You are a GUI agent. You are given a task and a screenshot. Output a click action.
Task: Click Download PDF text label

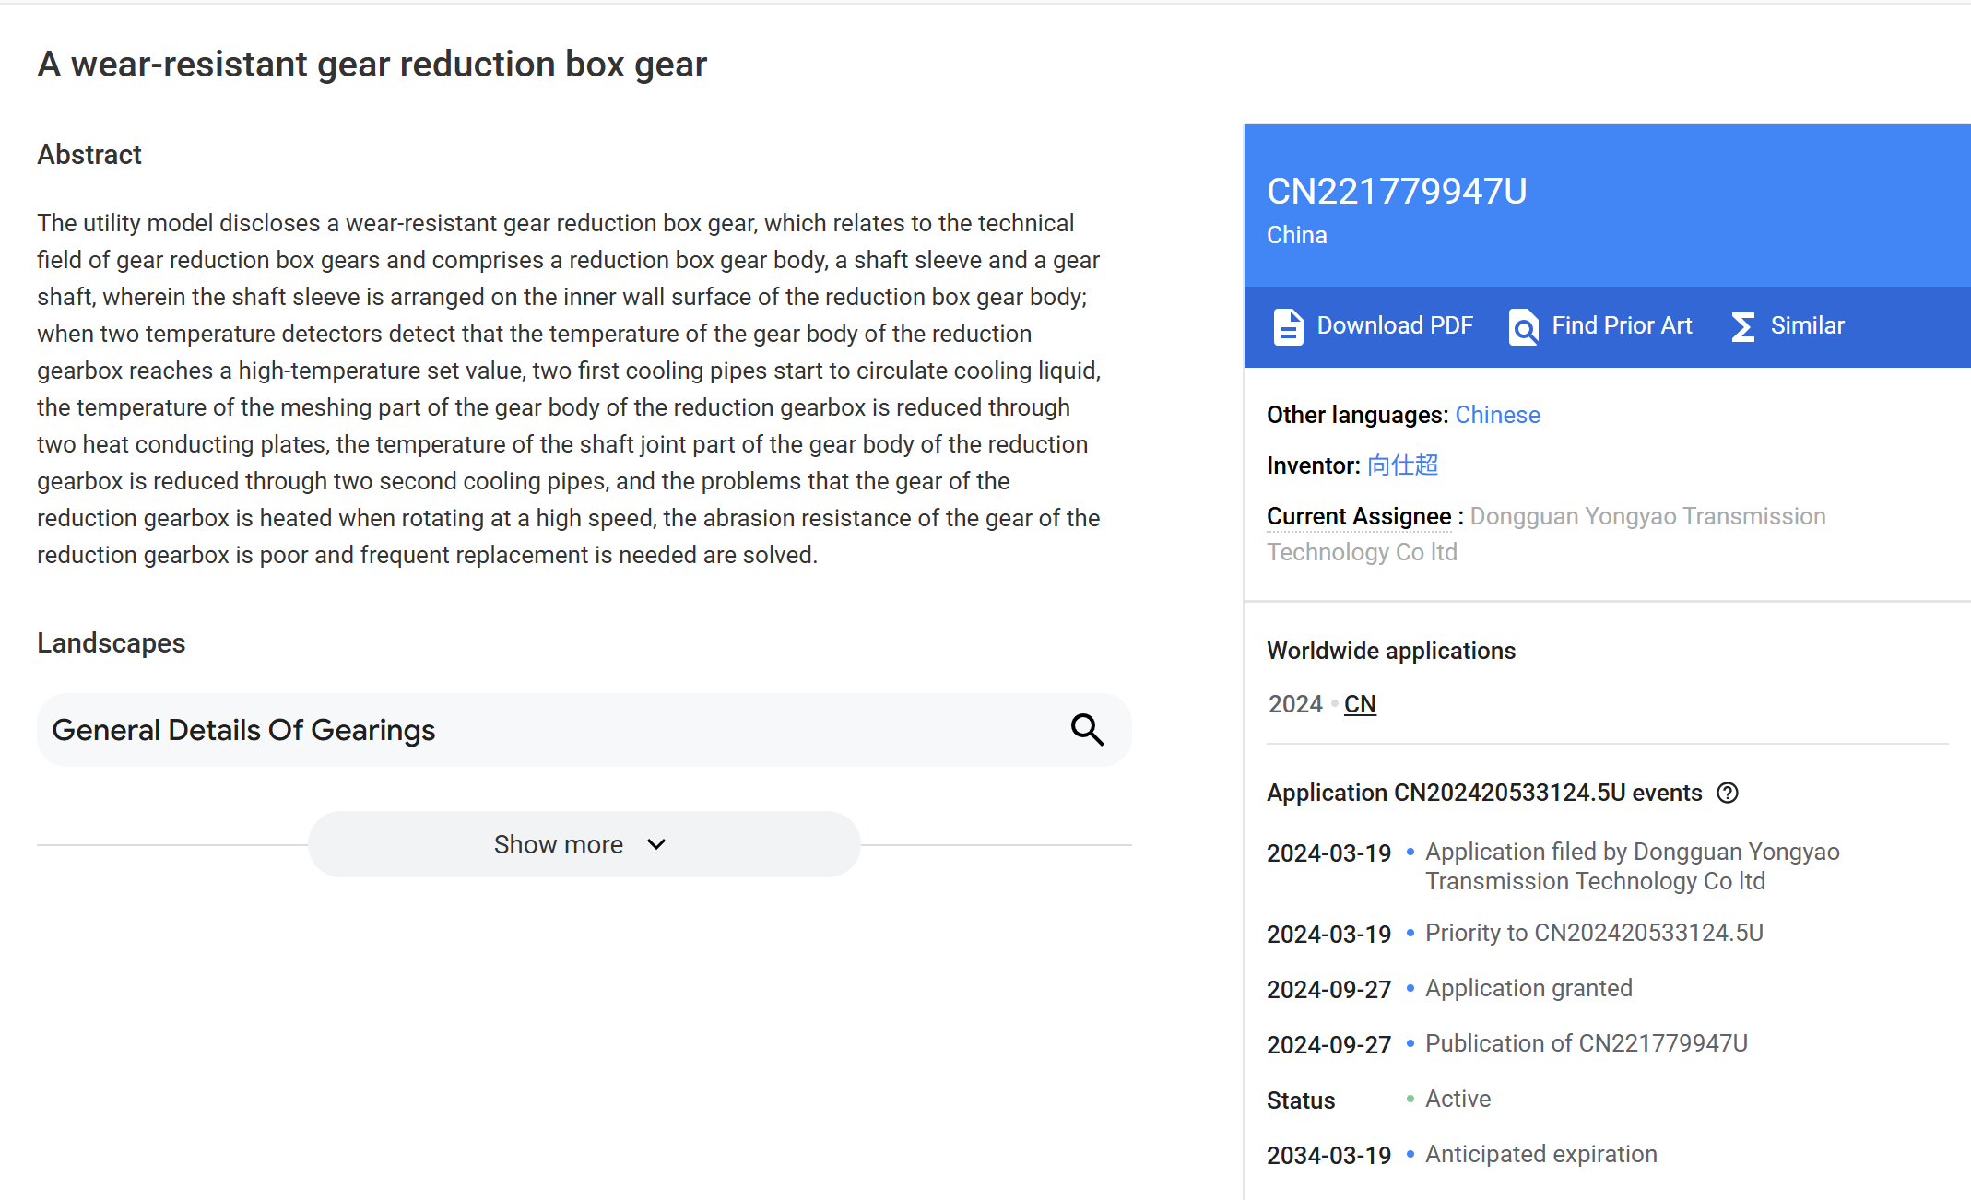[1395, 325]
